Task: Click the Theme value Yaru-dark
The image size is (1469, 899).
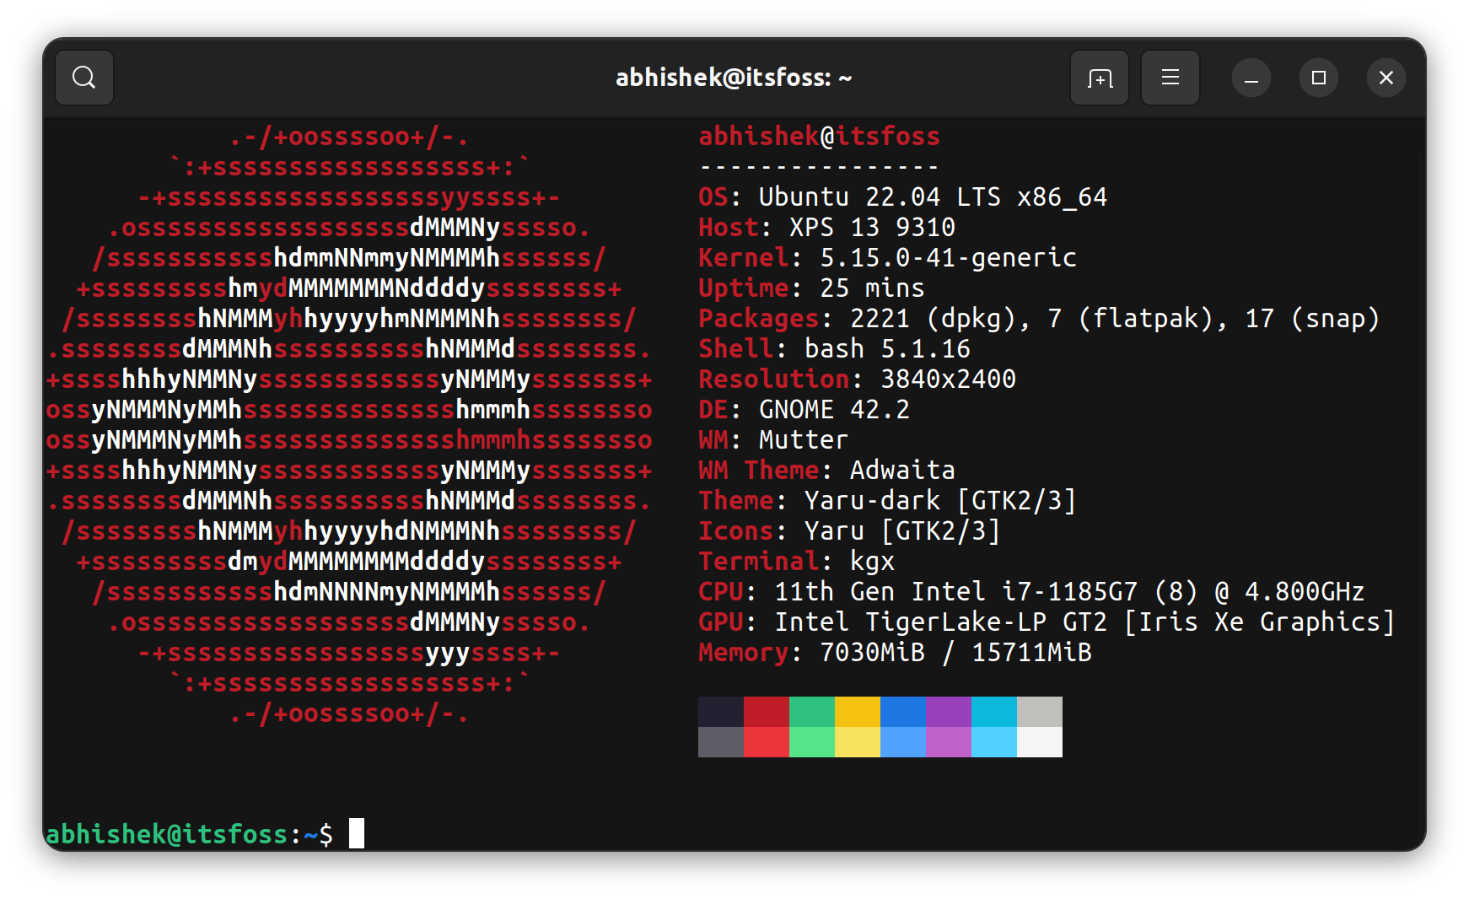Action: pos(872,501)
